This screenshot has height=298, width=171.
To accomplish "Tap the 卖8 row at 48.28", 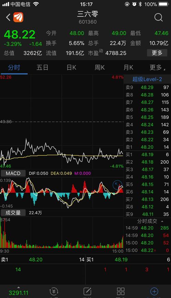I will point(147,95).
